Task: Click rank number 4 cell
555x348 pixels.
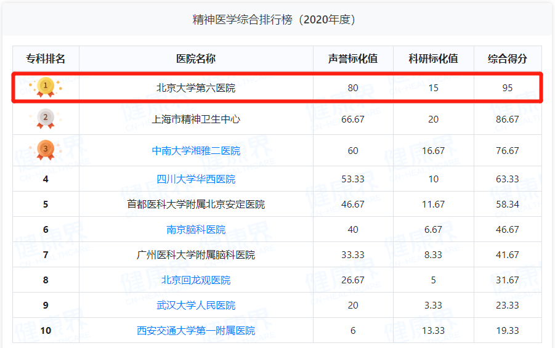Action: [46, 179]
